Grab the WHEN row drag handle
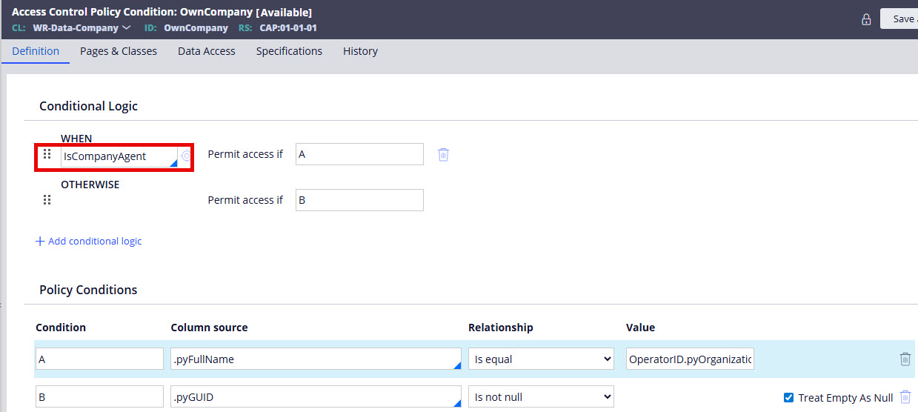The height and width of the screenshot is (412, 918). click(47, 155)
